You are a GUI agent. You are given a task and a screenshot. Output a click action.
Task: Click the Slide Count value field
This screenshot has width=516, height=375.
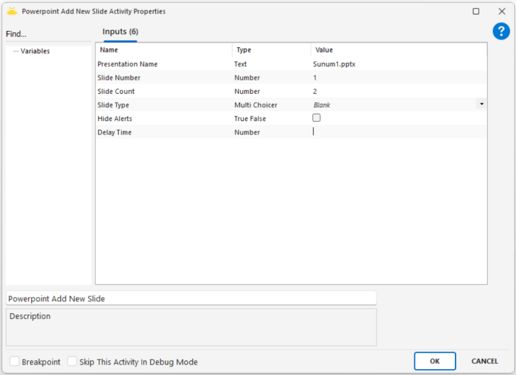pos(398,91)
